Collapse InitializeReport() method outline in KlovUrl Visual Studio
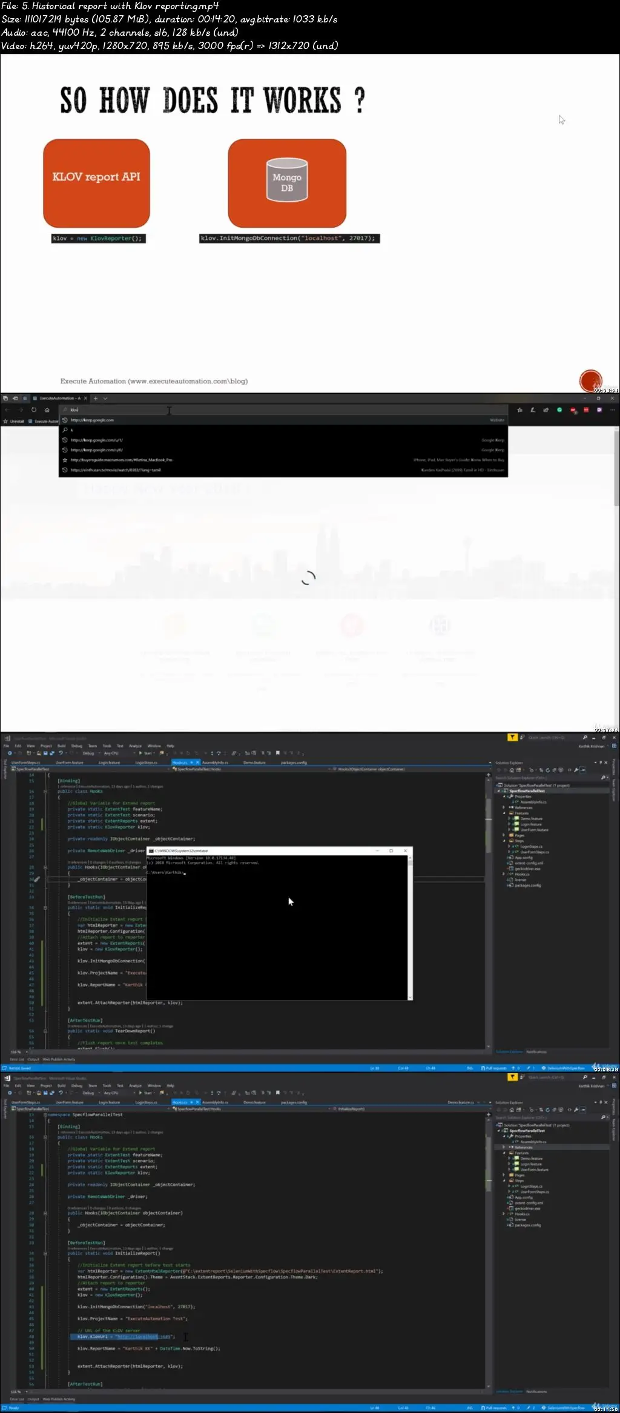Screen dimensions: 620x1413 pyautogui.click(x=45, y=1253)
